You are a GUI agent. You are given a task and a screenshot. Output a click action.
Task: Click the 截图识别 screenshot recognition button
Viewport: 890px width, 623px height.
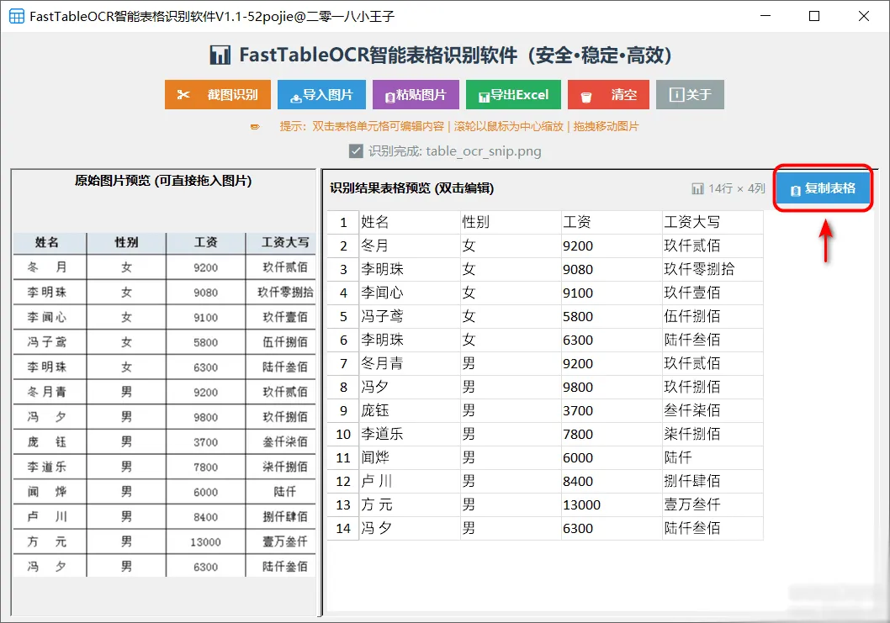click(217, 95)
